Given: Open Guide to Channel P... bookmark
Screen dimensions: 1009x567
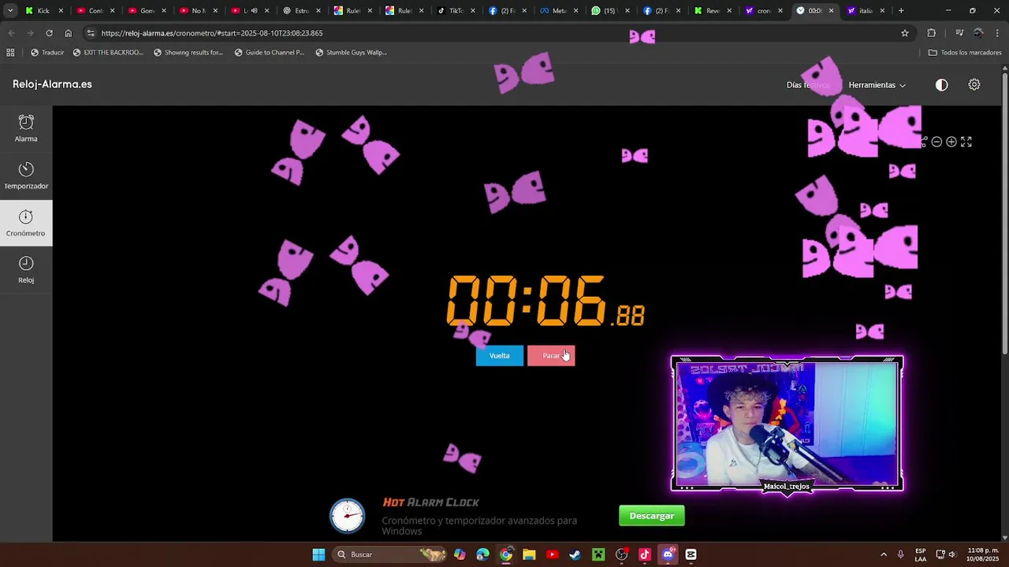Looking at the screenshot, I should coord(270,53).
